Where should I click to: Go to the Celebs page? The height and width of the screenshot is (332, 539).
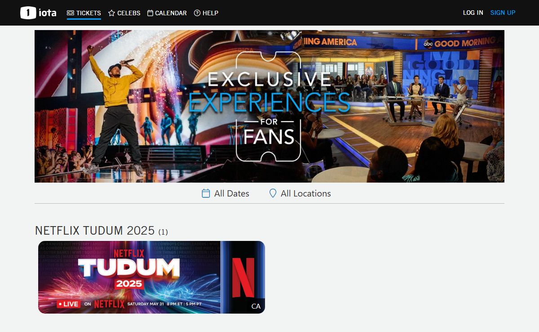click(x=124, y=13)
